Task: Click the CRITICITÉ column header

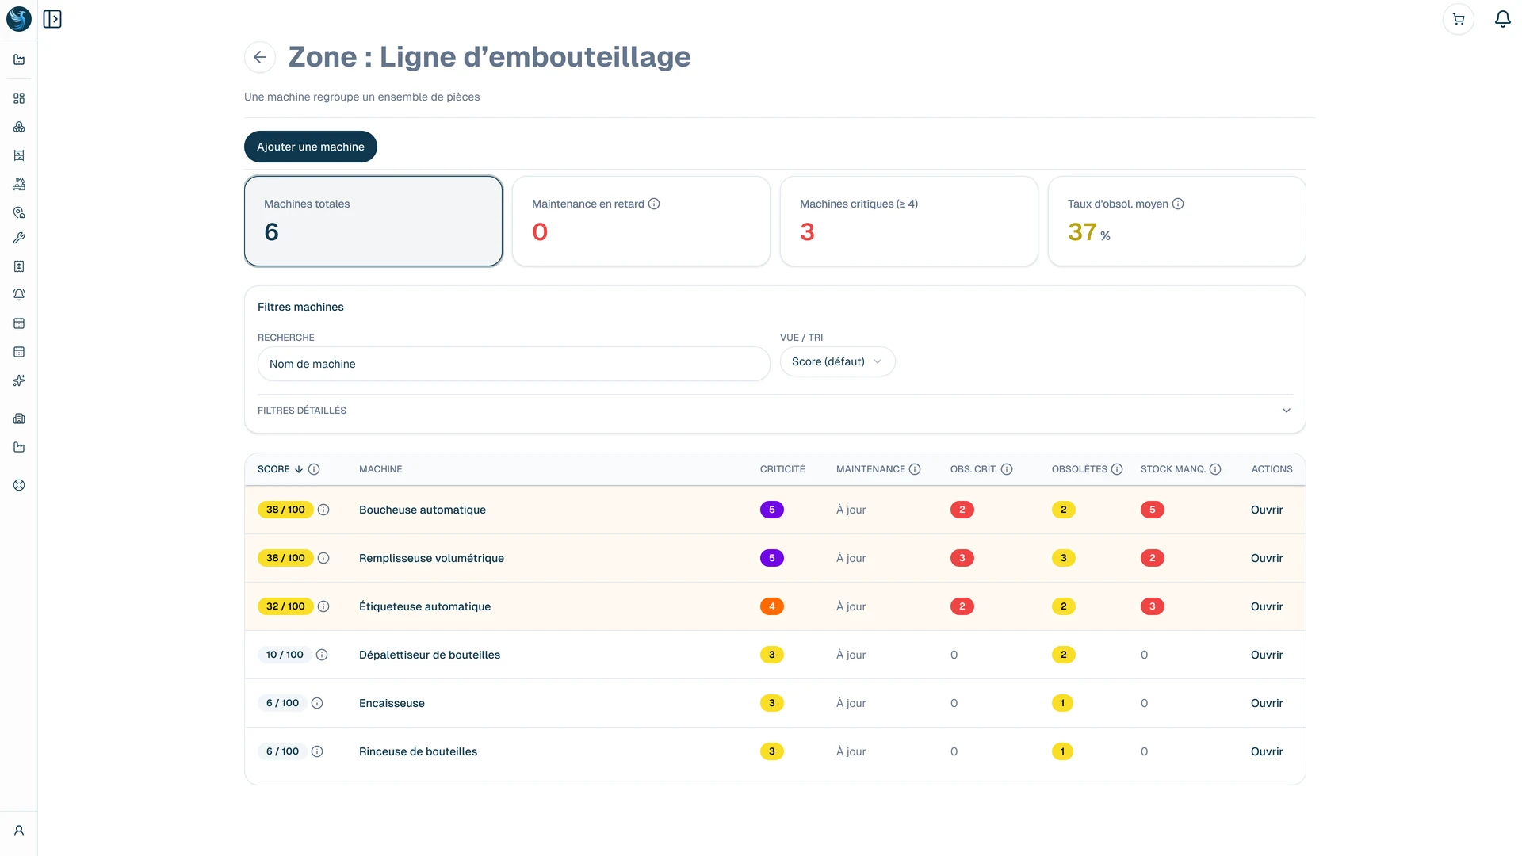Action: pyautogui.click(x=782, y=469)
